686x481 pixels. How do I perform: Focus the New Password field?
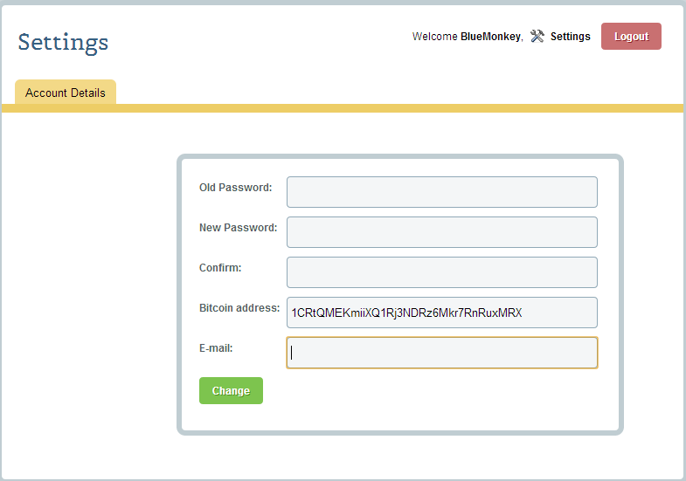coord(442,232)
